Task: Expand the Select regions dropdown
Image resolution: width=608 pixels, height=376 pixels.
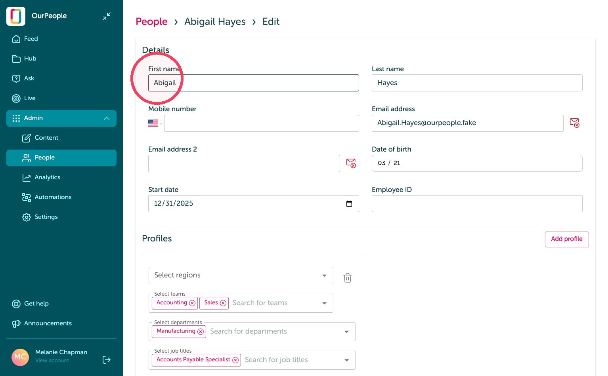Action: tap(241, 275)
